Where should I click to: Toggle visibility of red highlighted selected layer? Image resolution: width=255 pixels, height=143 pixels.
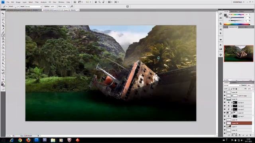click(225, 123)
